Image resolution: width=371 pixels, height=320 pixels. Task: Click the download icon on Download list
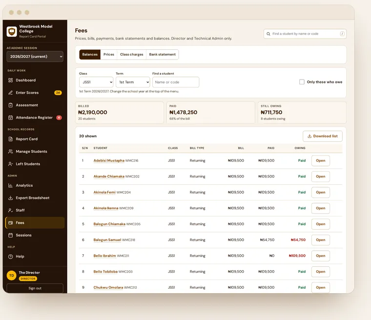[309, 136]
